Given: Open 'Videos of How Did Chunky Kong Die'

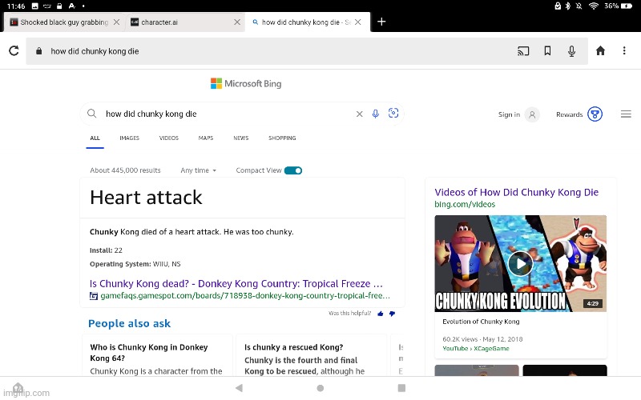Looking at the screenshot, I should pos(516,192).
